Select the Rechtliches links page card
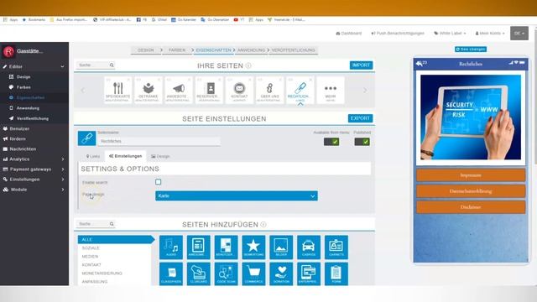 (300, 90)
